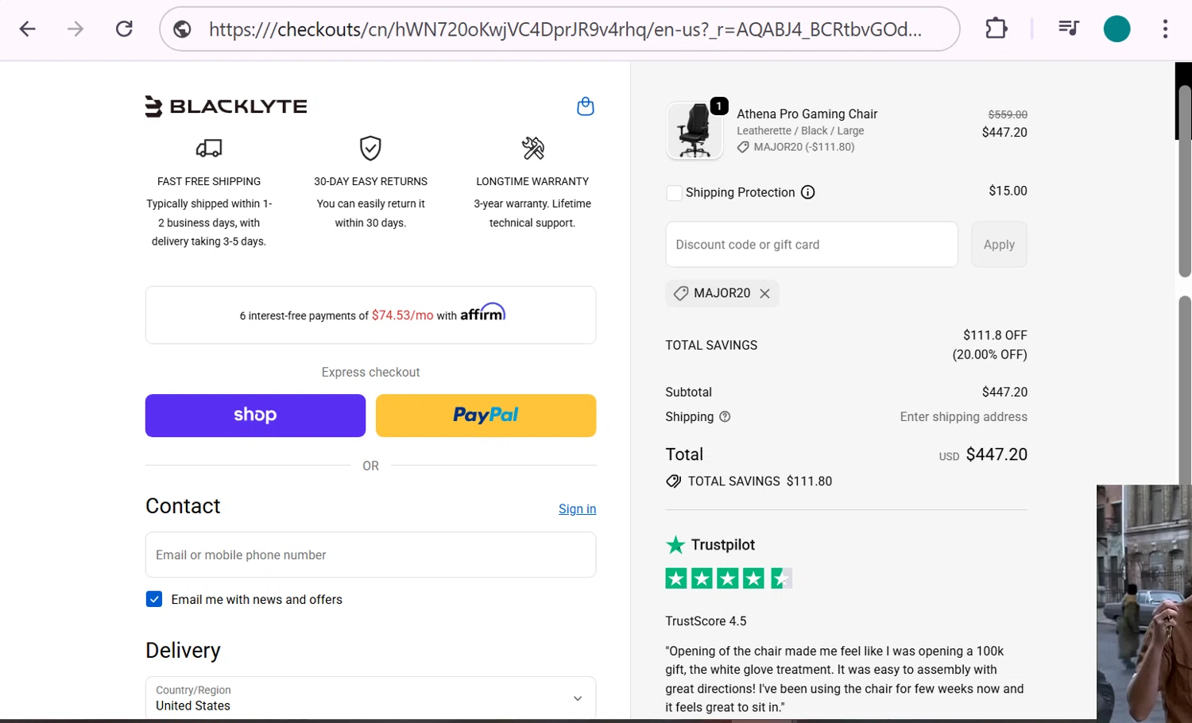The width and height of the screenshot is (1192, 723).
Task: Click the $15.00 shipping protection price
Action: click(1008, 191)
